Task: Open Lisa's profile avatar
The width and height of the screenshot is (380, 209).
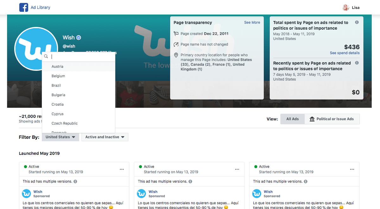Action: [x=346, y=8]
